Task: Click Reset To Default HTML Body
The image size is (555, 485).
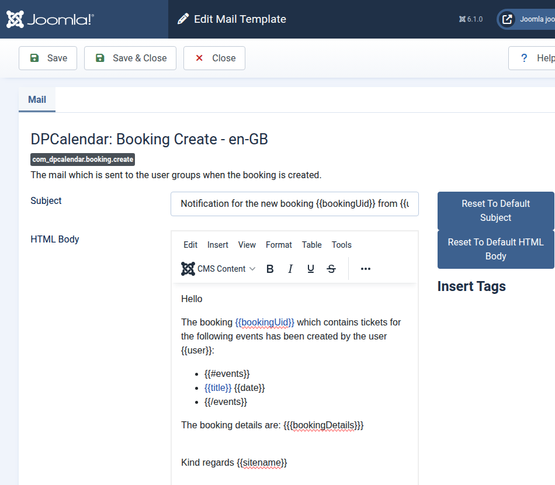Action: point(495,249)
